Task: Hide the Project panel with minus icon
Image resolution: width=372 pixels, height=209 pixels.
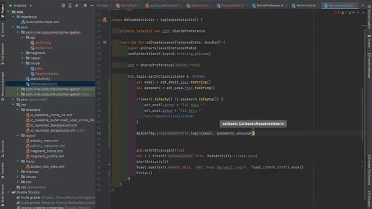Action: [92, 5]
